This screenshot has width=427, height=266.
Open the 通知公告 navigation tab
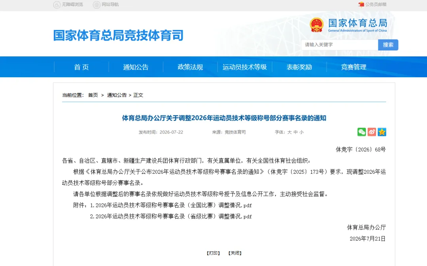pos(136,67)
